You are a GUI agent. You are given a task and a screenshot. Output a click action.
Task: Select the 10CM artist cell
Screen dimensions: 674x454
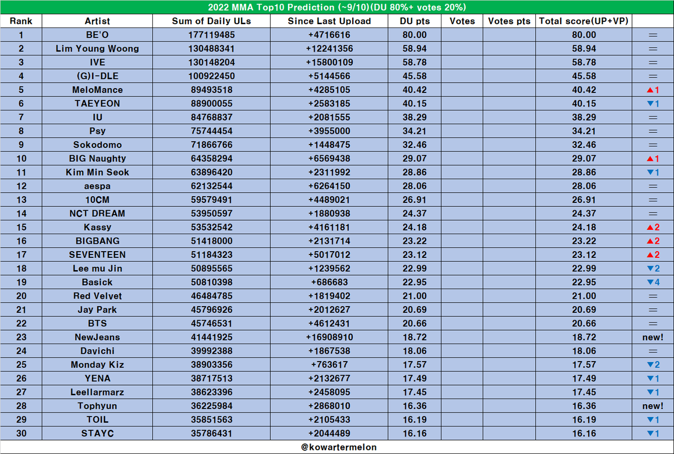97,200
